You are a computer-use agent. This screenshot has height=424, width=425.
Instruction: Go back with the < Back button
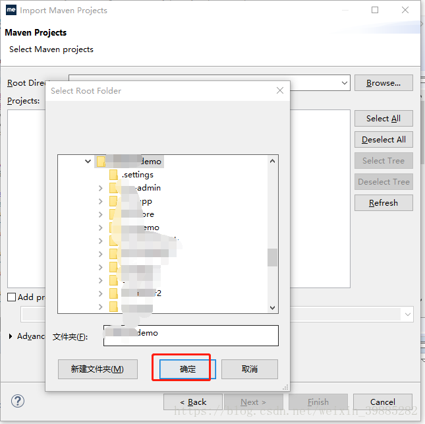193,402
